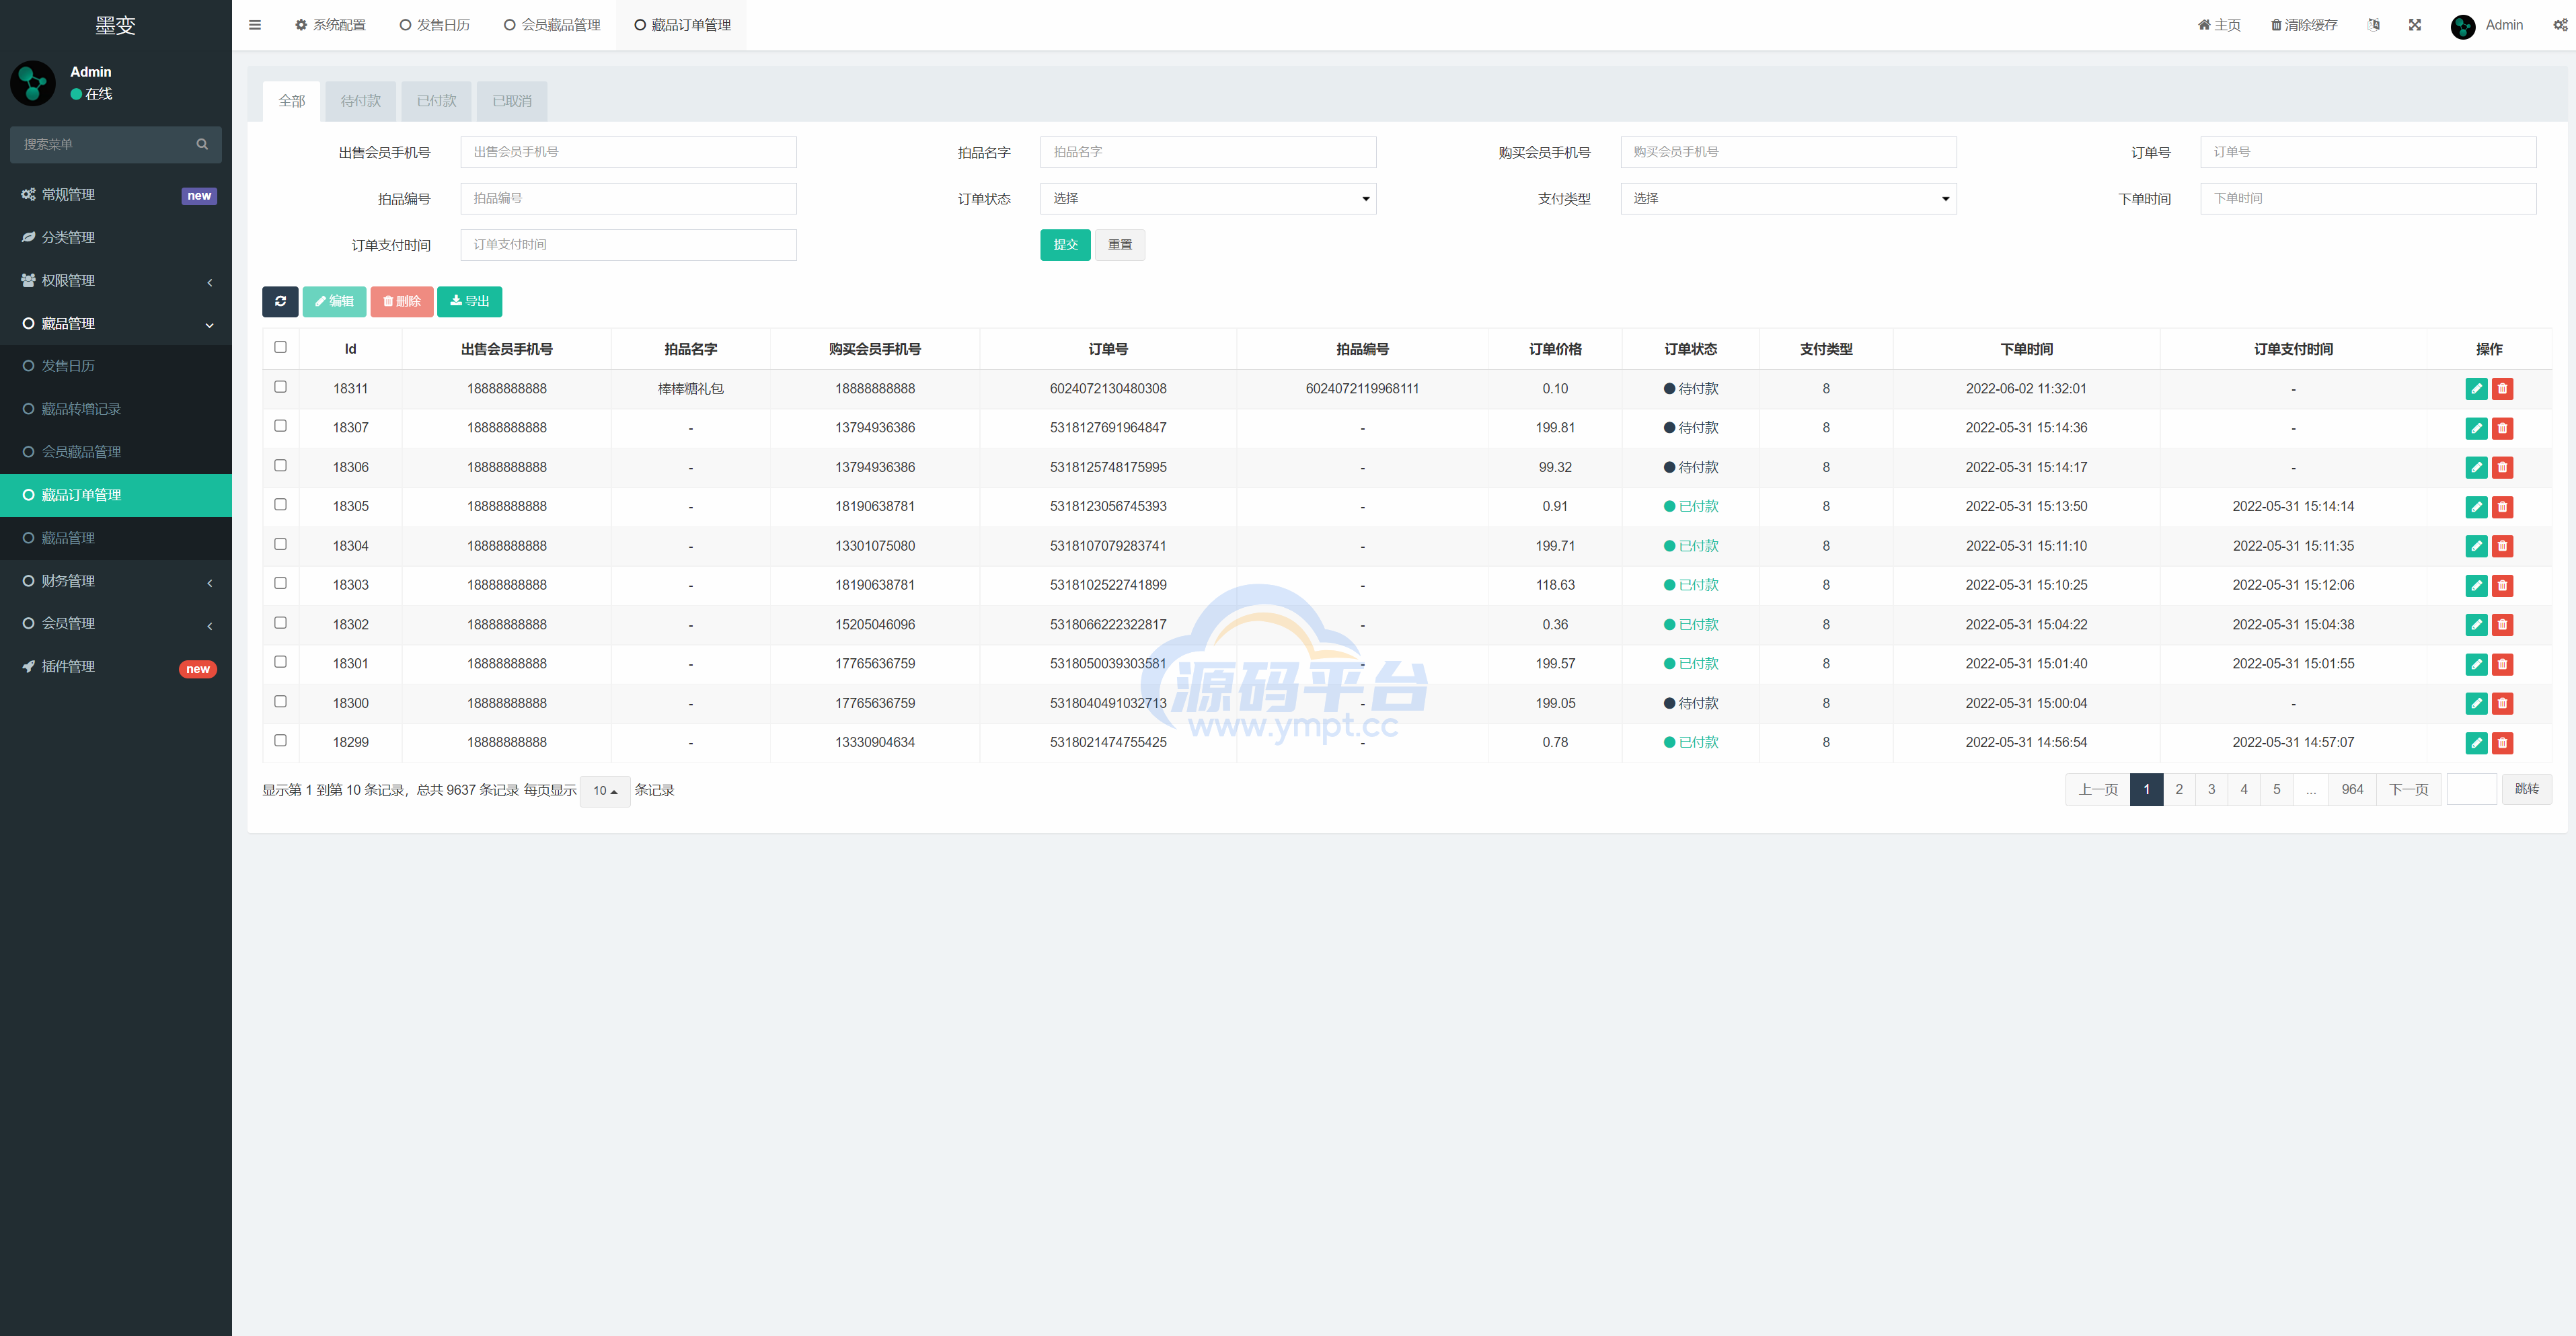Click the 跳转 page jump button
The height and width of the screenshot is (1336, 2576).
click(x=2526, y=790)
